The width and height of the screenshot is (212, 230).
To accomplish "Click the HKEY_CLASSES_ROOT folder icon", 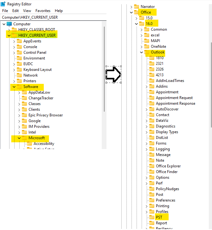I will click(14, 30).
